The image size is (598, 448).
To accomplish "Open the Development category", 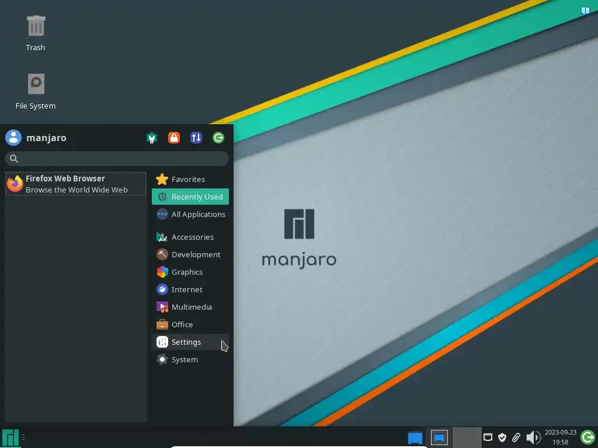I will 190,254.
